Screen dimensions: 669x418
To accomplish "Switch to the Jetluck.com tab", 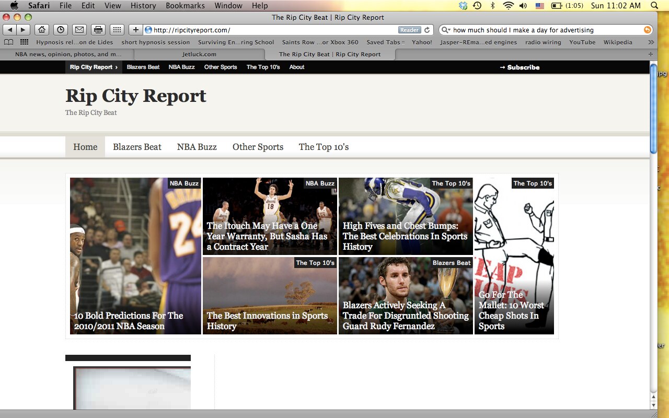I will pyautogui.click(x=200, y=54).
